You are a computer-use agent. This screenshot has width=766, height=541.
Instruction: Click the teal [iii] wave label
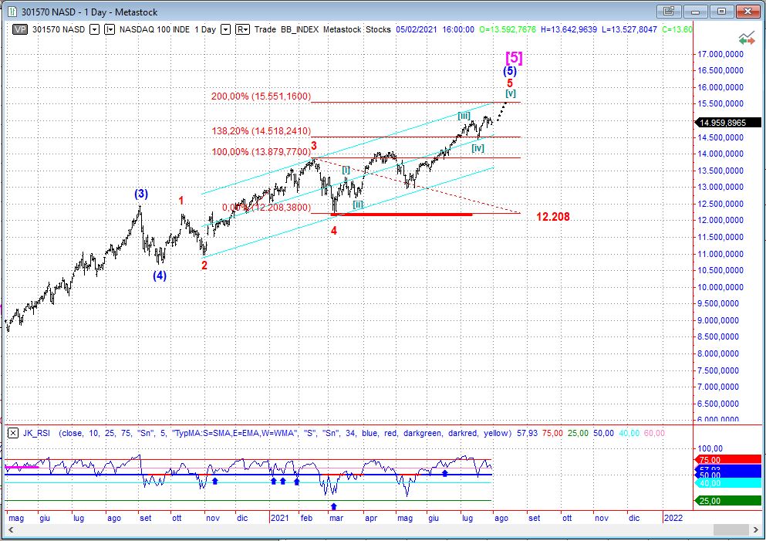click(x=464, y=116)
